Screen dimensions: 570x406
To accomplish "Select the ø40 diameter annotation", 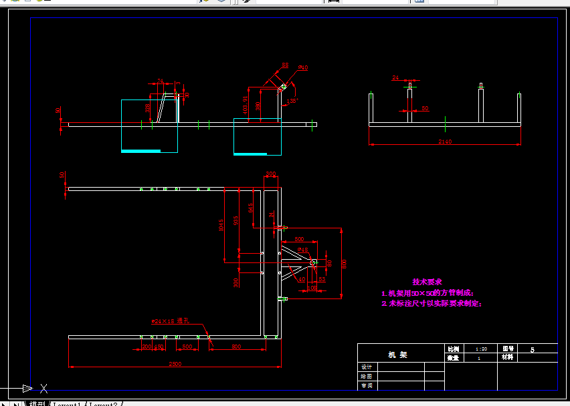I will click(x=303, y=67).
